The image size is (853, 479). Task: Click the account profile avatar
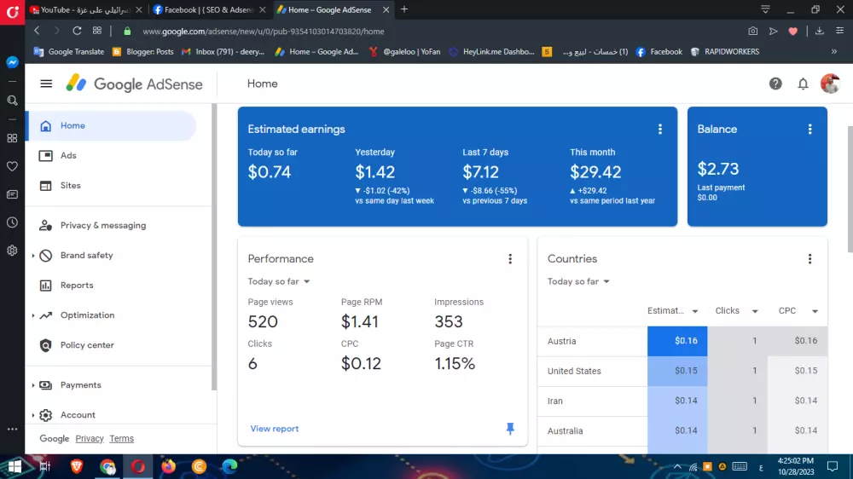829,84
